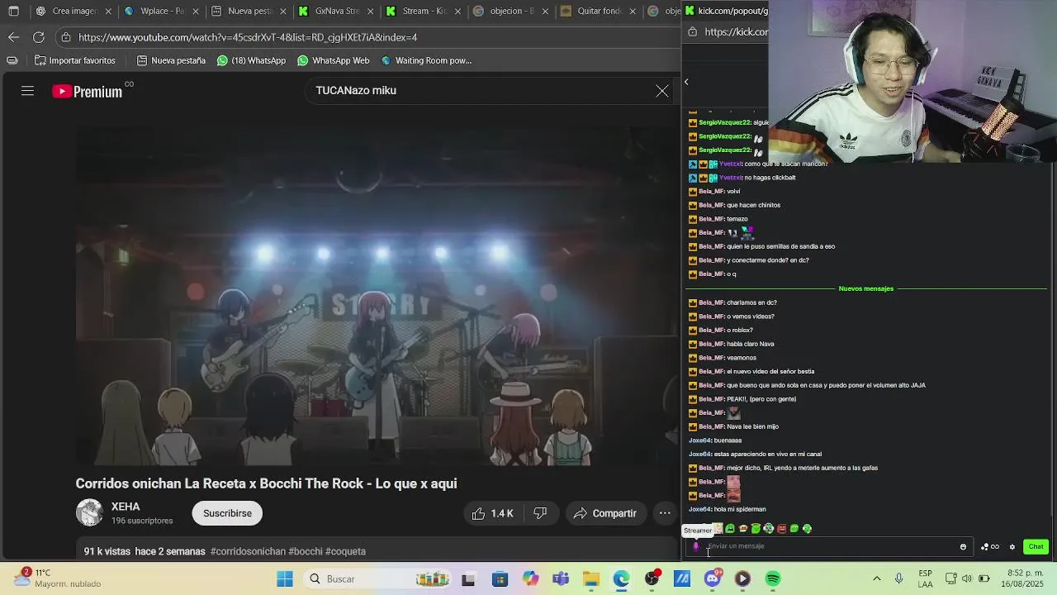Jump to Nuevos mensajes in Kick chat
Image resolution: width=1057 pixels, height=595 pixels.
865,288
